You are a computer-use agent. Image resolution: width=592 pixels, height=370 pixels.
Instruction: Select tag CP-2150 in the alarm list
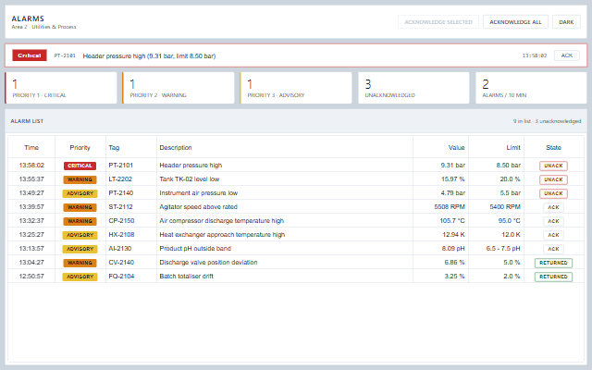point(121,220)
